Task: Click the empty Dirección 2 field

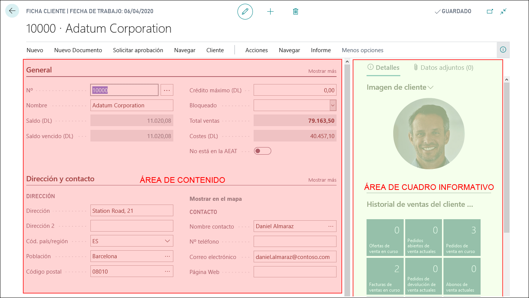Action: point(132,226)
